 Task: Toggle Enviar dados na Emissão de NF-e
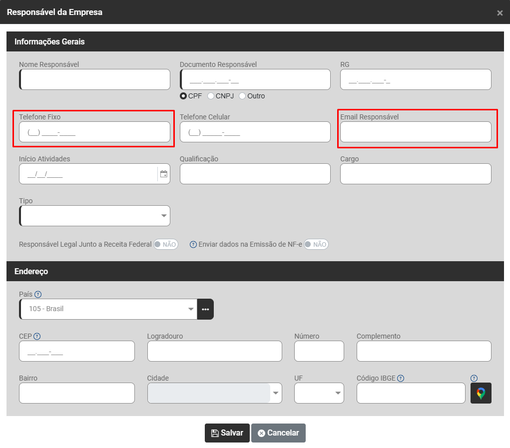(x=316, y=244)
